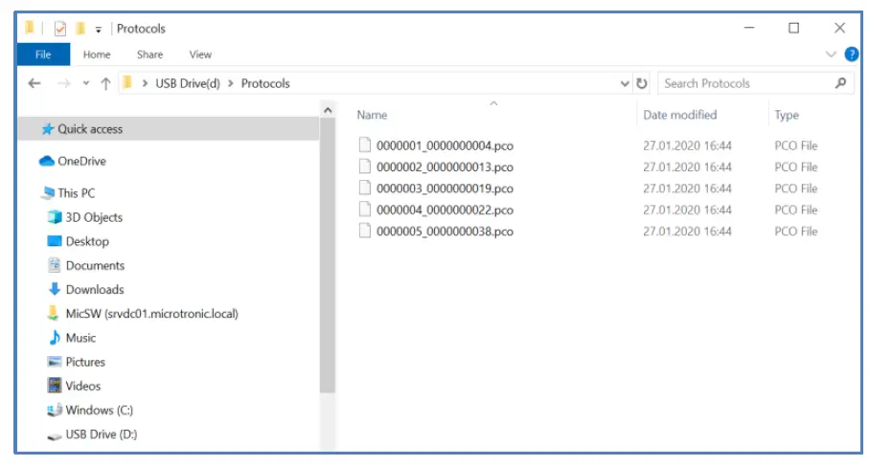This screenshot has height=466, width=869.
Task: Select Quick access in navigation pane
Action: pyautogui.click(x=169, y=129)
